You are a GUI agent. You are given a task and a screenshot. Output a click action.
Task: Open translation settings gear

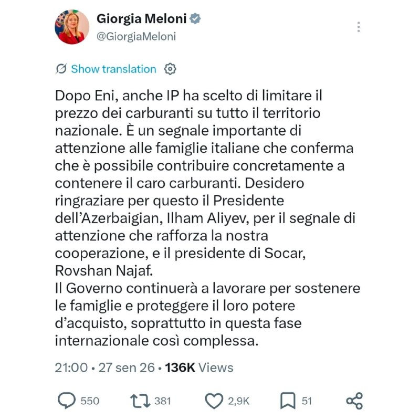point(170,69)
